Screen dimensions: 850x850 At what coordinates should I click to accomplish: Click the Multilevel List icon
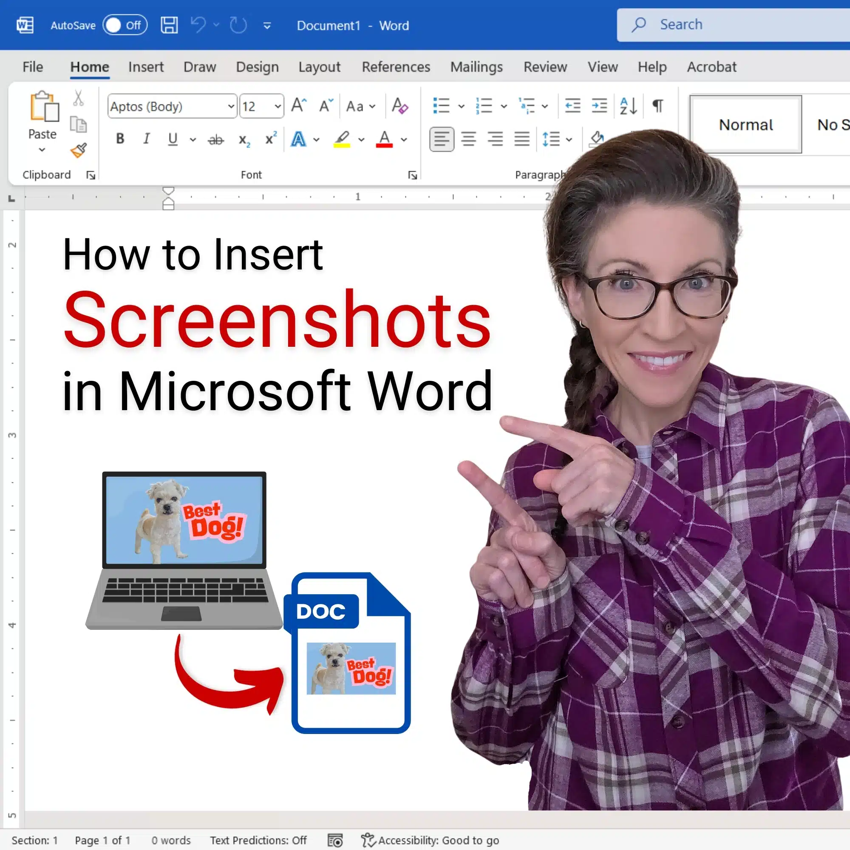(527, 106)
